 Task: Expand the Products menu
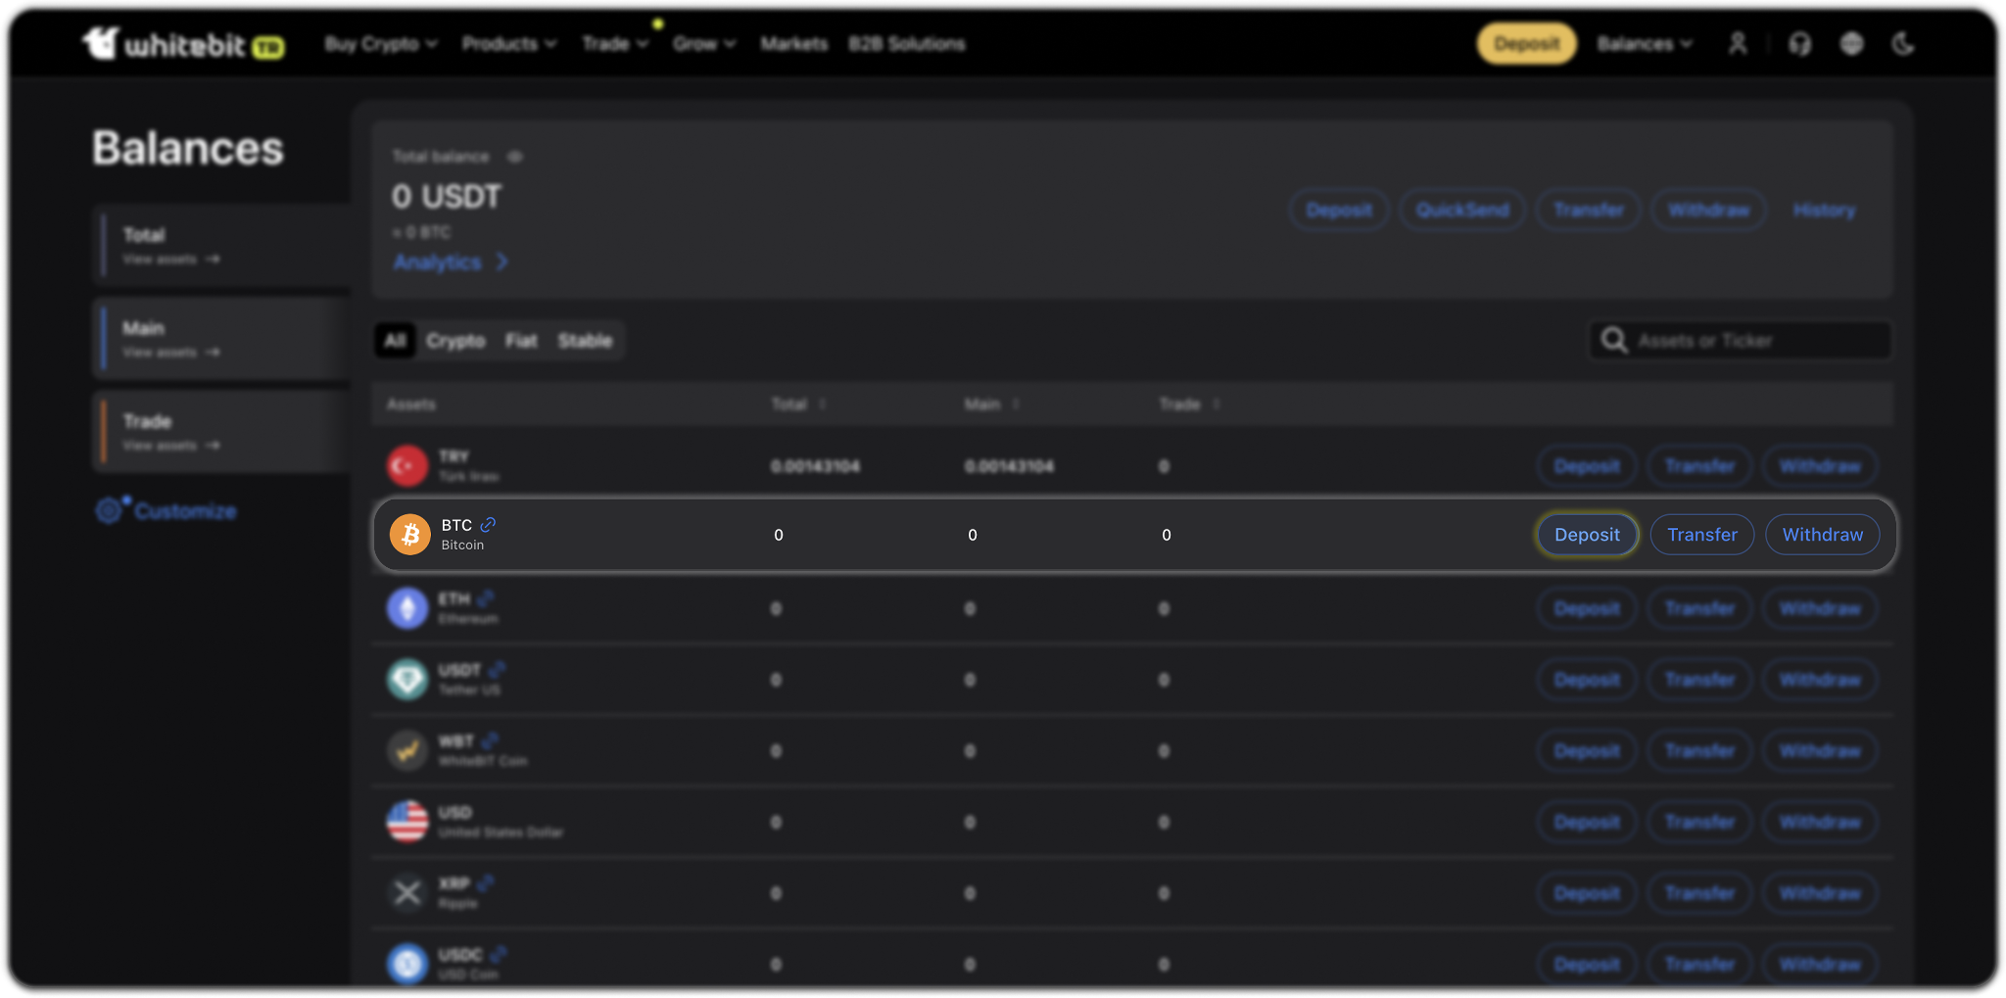[x=509, y=44]
